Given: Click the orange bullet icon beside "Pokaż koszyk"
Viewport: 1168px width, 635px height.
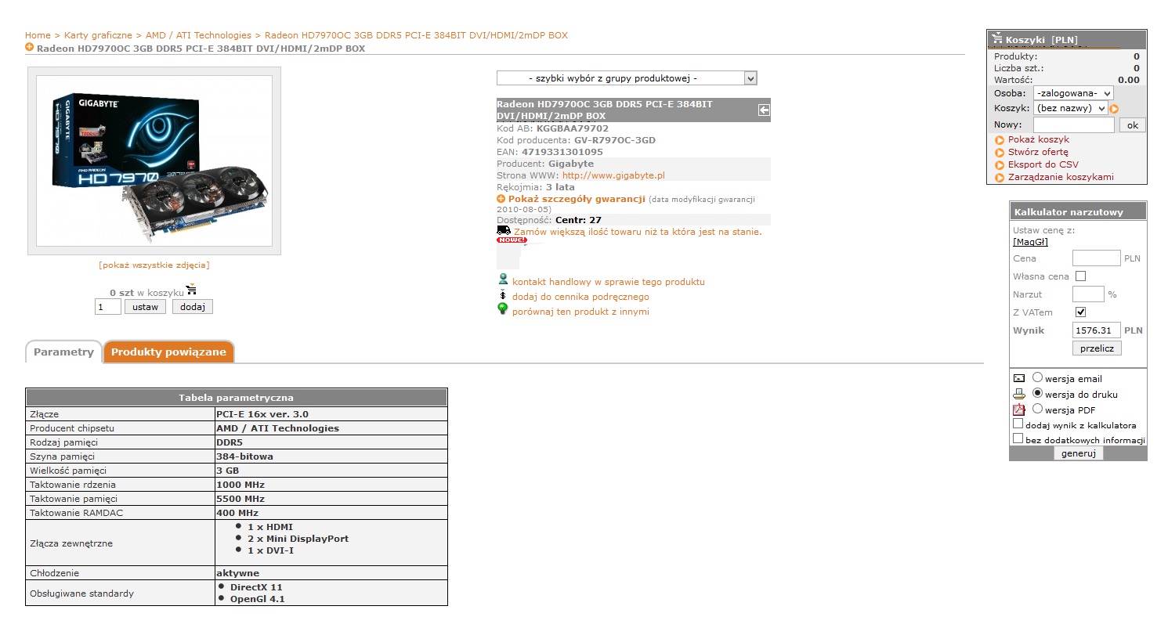Looking at the screenshot, I should click(x=1000, y=140).
